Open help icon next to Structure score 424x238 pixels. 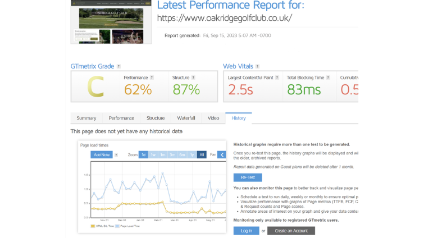coord(193,77)
